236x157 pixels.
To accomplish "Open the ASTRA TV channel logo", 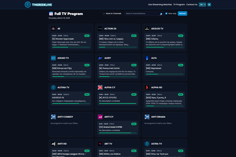I will click(x=147, y=144).
